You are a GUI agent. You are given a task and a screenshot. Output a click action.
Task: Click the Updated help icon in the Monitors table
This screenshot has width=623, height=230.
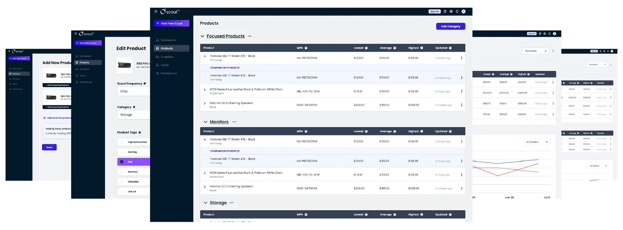coord(450,131)
